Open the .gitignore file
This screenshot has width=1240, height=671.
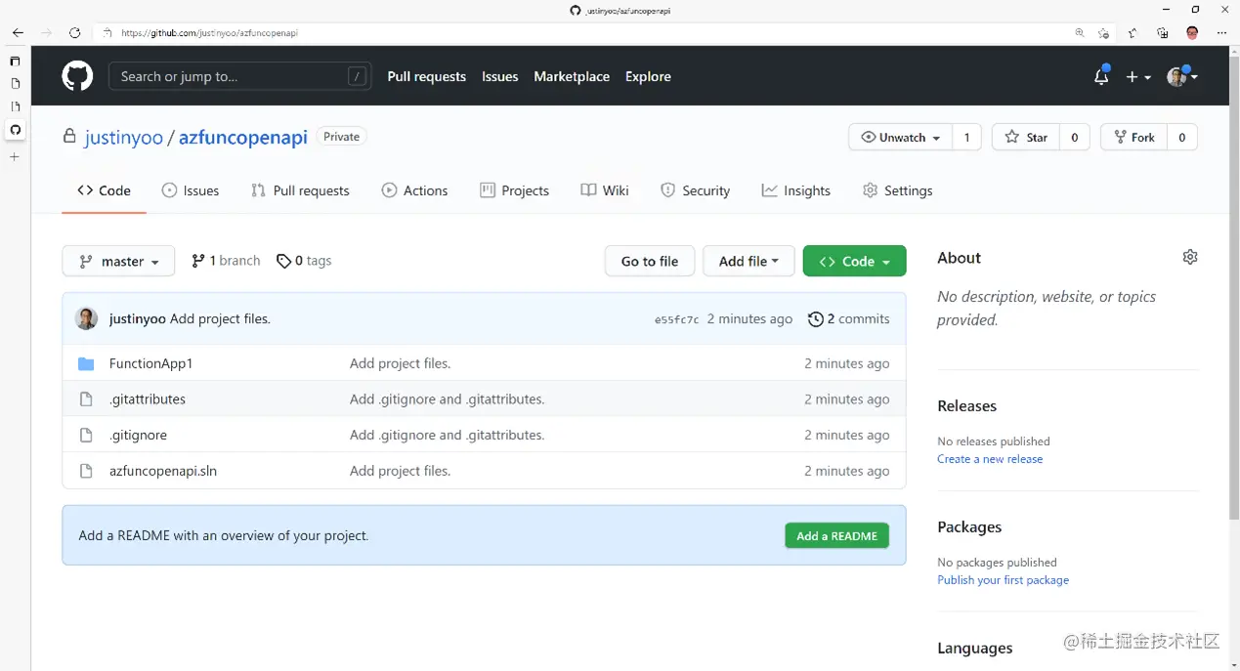pos(138,435)
